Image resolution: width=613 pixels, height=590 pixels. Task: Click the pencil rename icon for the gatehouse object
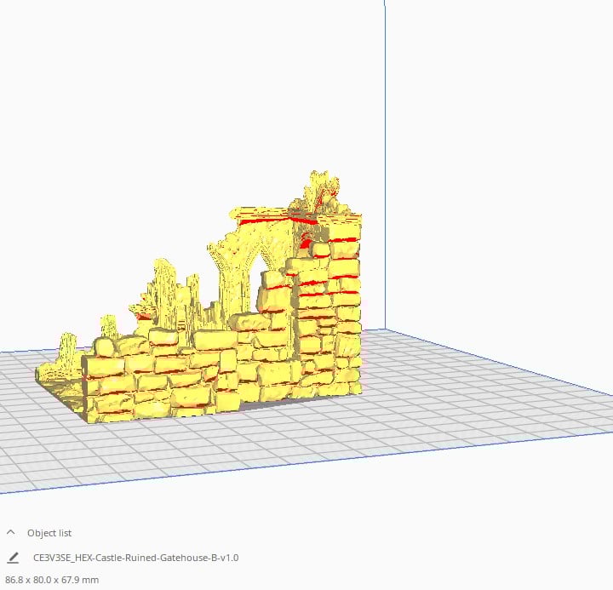(x=13, y=558)
